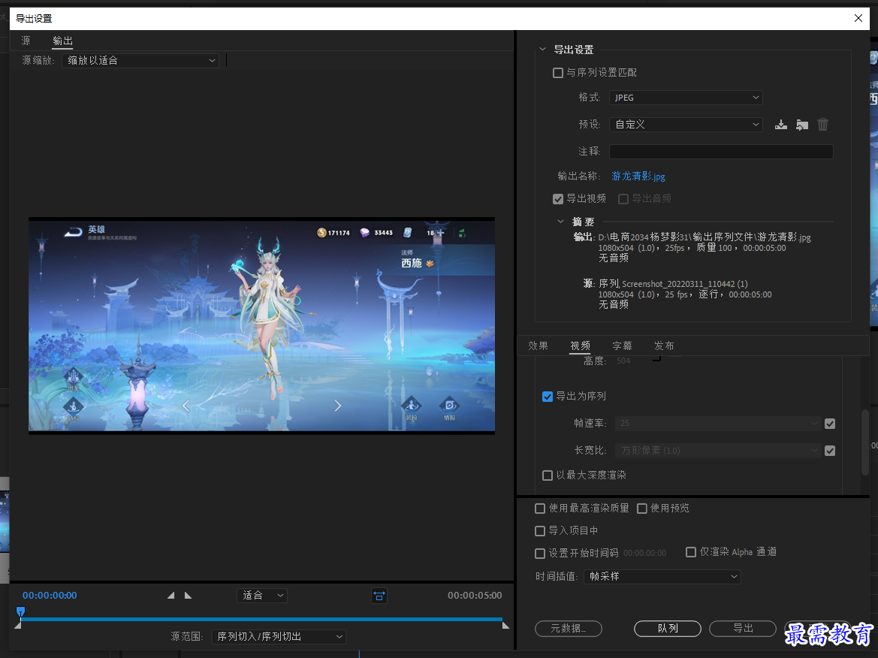This screenshot has width=878, height=658.
Task: Open the 效果 tab
Action: (x=538, y=346)
